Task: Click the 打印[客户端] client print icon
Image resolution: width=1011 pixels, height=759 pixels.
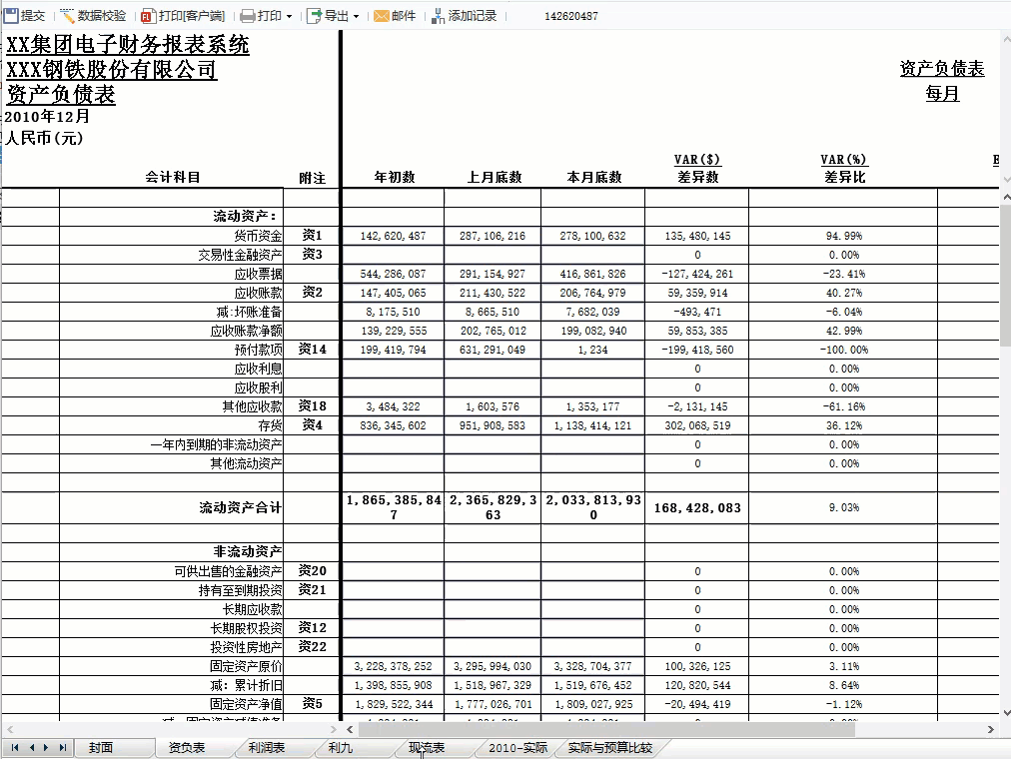Action: click(x=148, y=16)
